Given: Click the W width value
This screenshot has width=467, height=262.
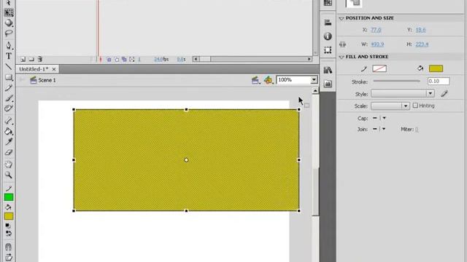Looking at the screenshot, I should 377,44.
